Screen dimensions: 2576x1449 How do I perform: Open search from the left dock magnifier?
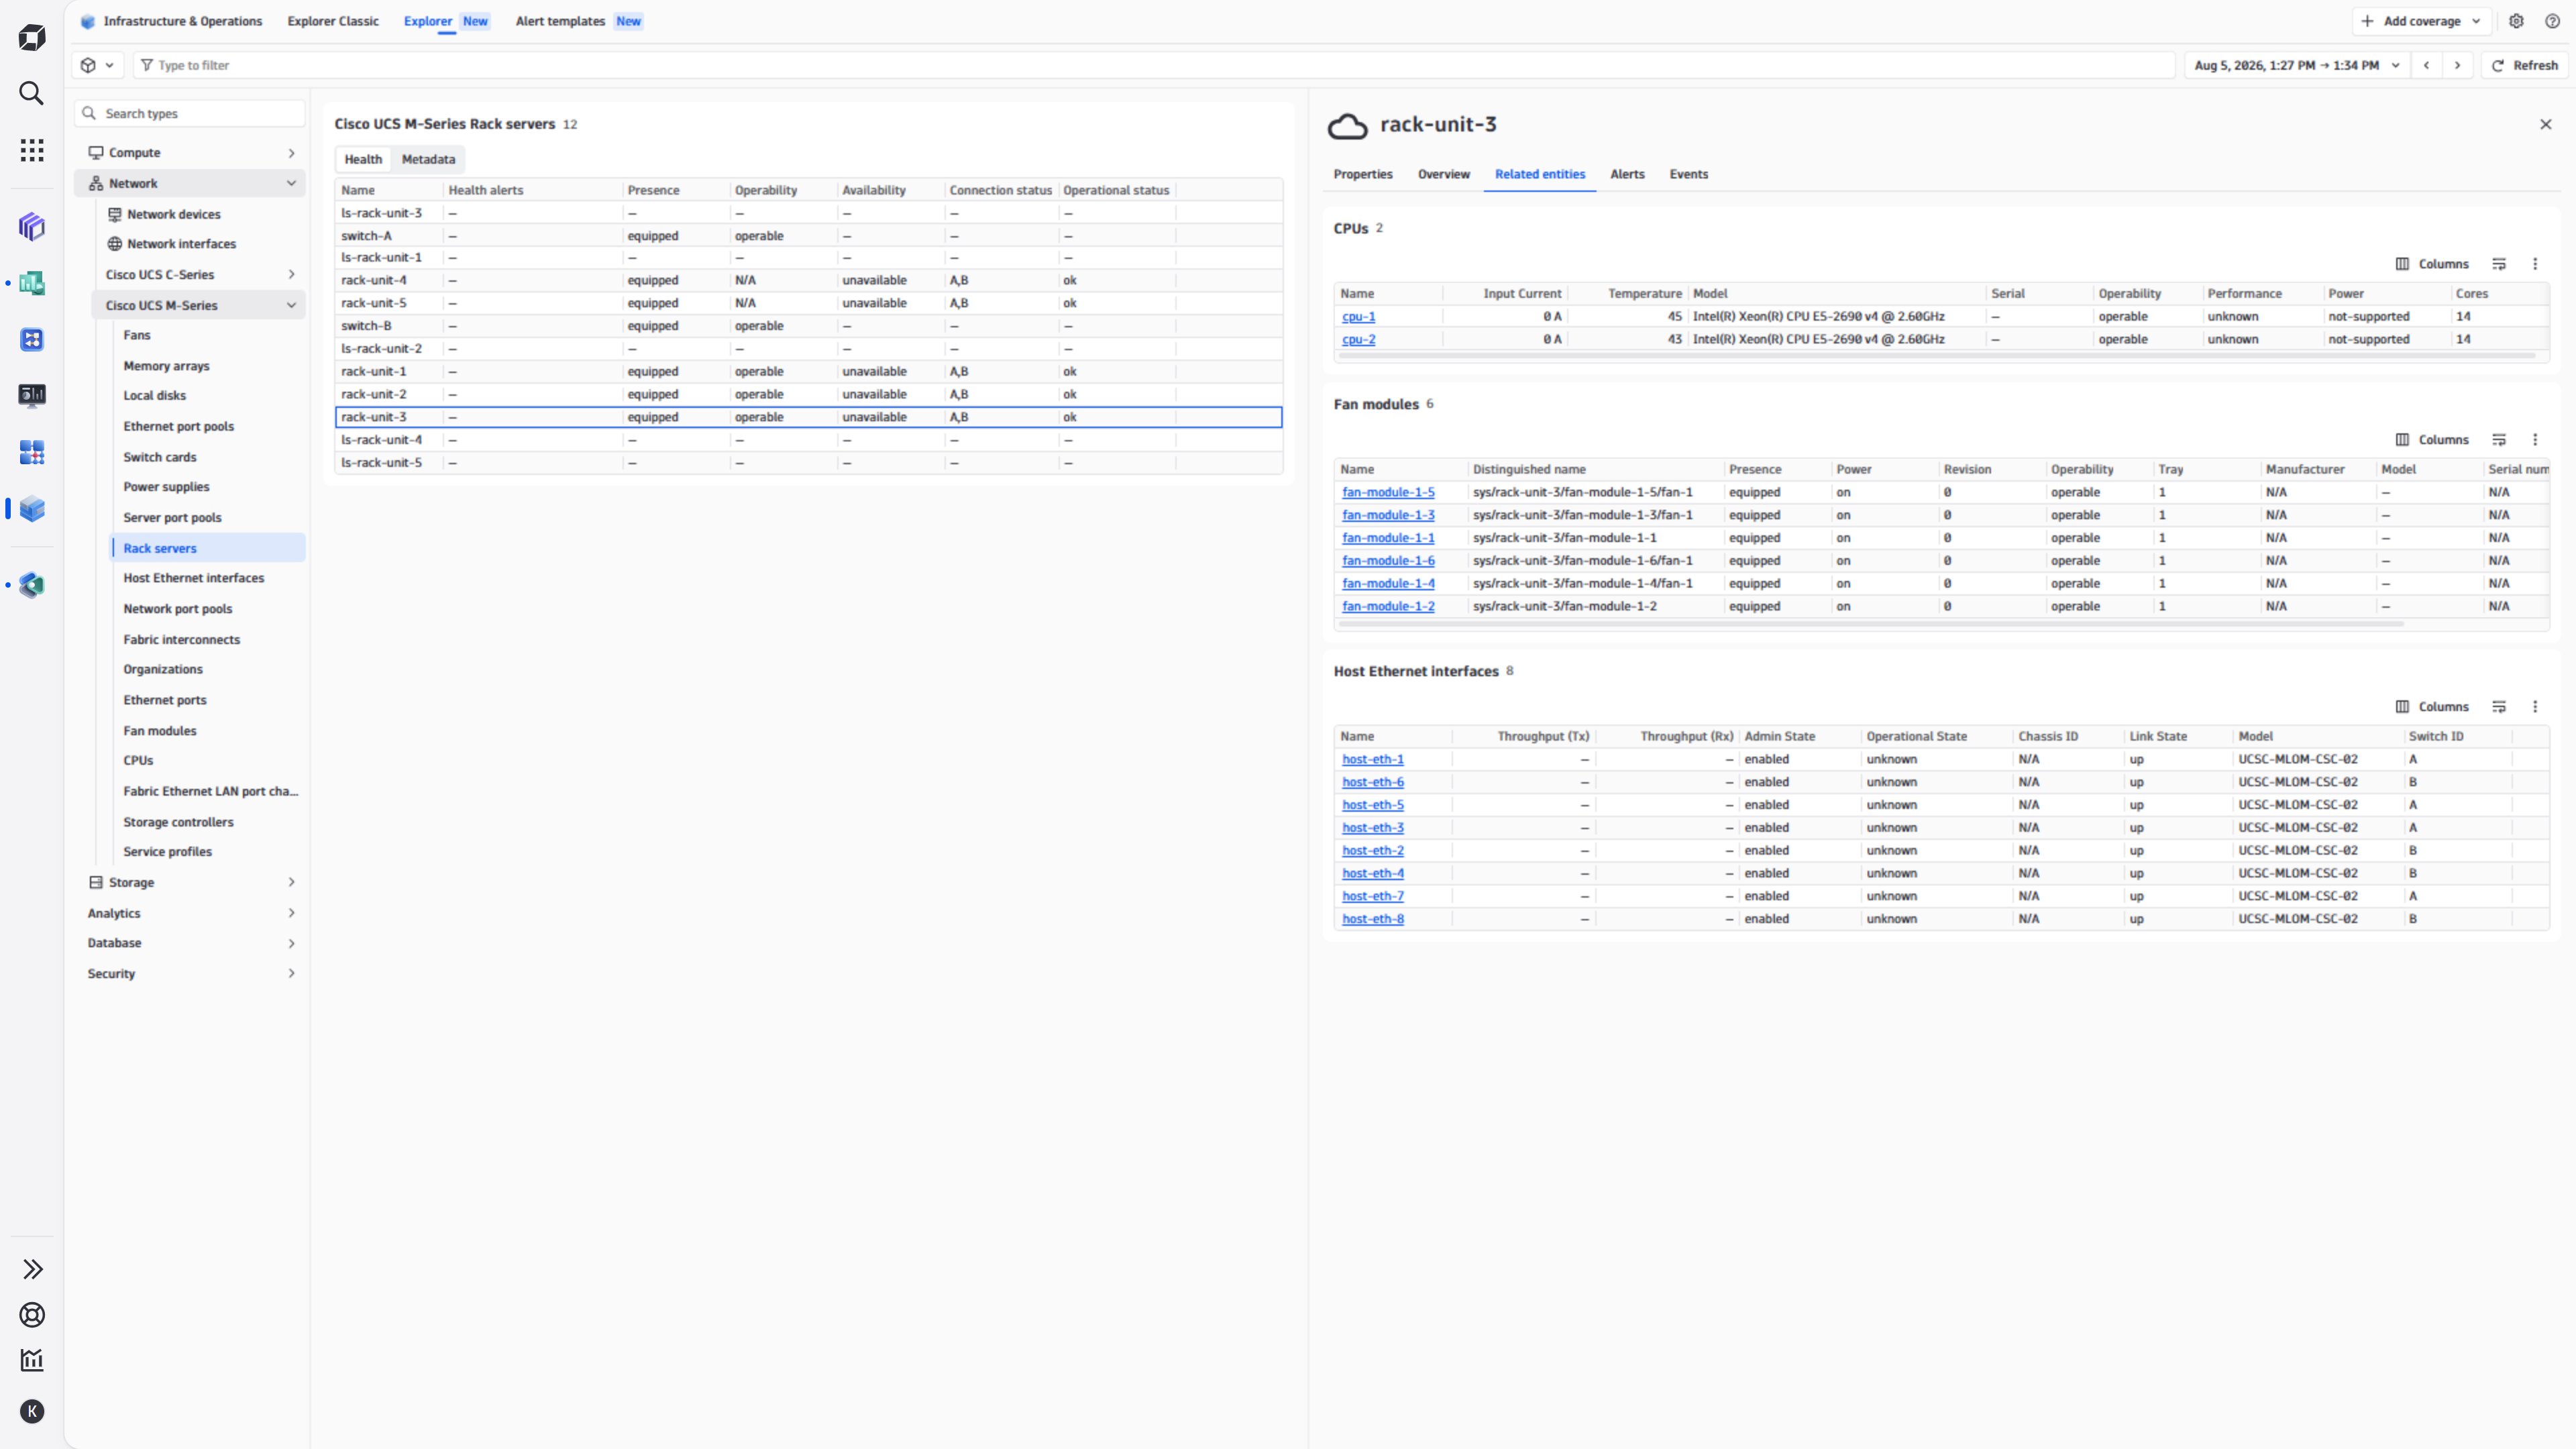(x=32, y=93)
